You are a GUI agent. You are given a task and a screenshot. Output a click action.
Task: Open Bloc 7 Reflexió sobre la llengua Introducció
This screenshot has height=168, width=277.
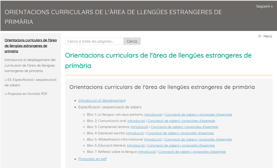[147, 152]
